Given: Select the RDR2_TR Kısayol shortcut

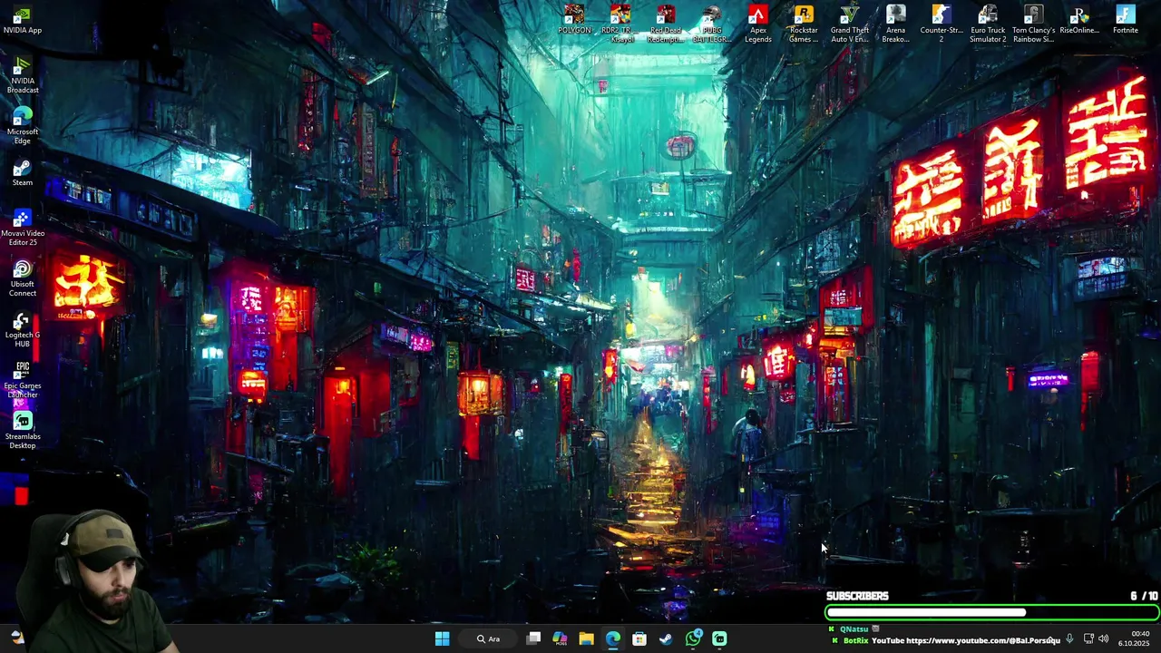Looking at the screenshot, I should pyautogui.click(x=620, y=24).
